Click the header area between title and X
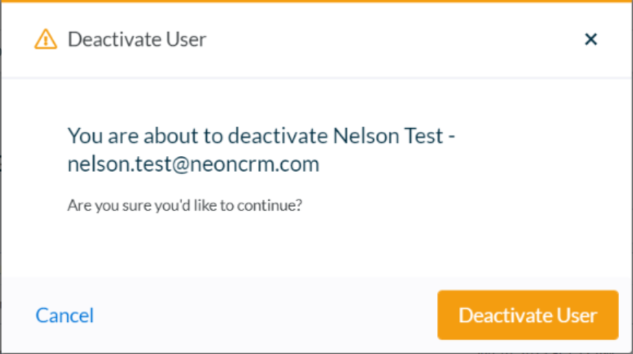633x354 pixels. pyautogui.click(x=393, y=39)
